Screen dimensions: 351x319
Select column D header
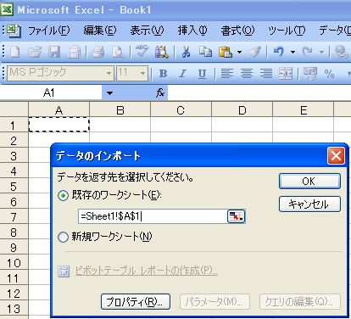(x=242, y=110)
